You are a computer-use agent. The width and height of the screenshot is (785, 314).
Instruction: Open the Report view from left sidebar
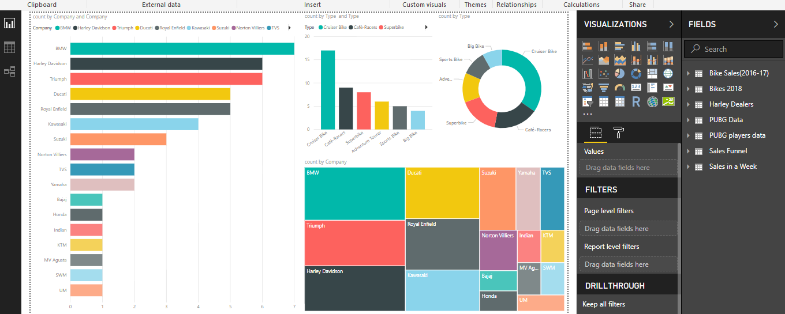click(9, 24)
